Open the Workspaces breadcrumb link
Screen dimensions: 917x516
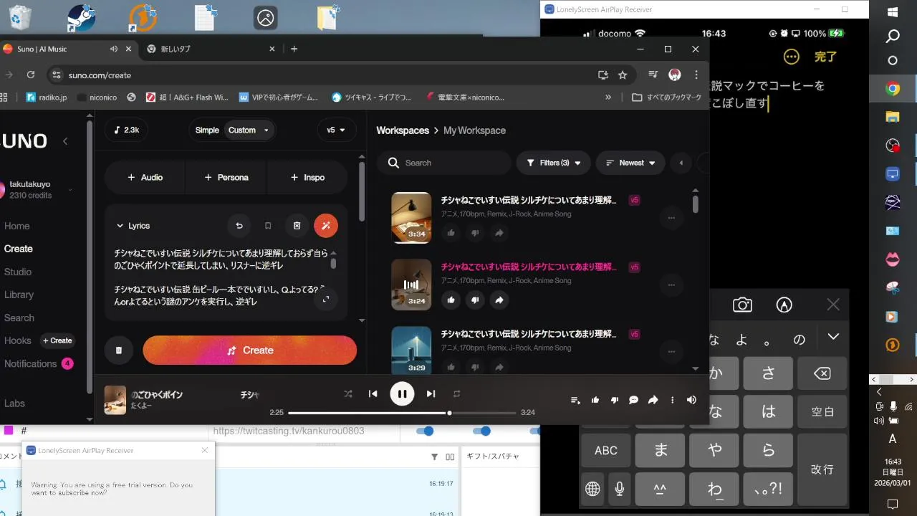click(403, 130)
